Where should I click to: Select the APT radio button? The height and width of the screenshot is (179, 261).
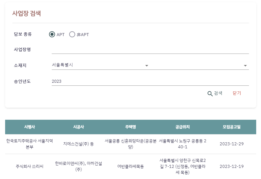(52, 34)
